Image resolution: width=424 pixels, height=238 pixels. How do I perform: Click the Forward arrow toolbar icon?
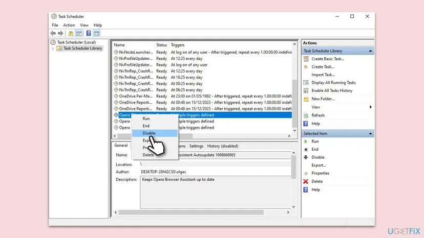60,33
